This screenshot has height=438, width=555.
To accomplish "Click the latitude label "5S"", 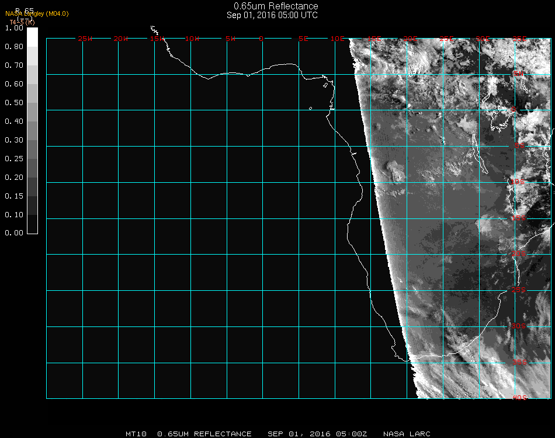I will [519, 145].
